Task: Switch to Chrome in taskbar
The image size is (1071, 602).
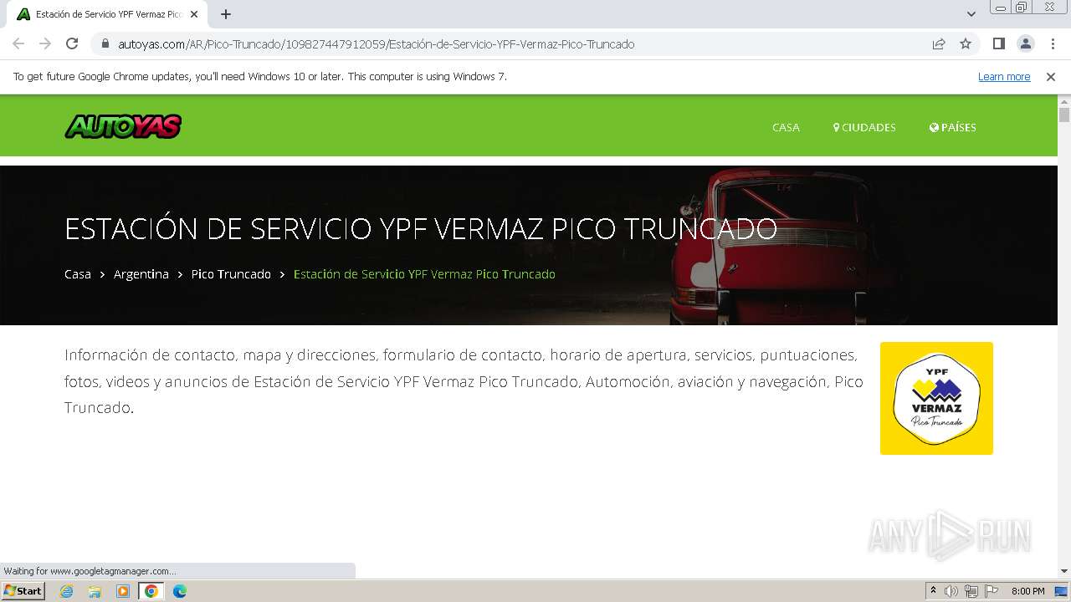Action: pos(151,591)
